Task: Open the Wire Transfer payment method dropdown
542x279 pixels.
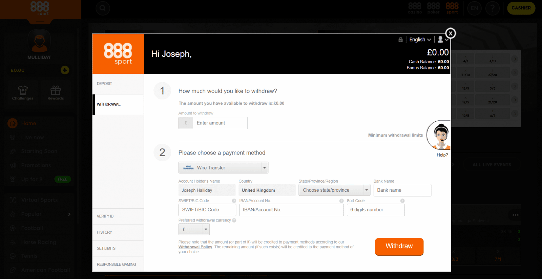Action: click(x=223, y=168)
